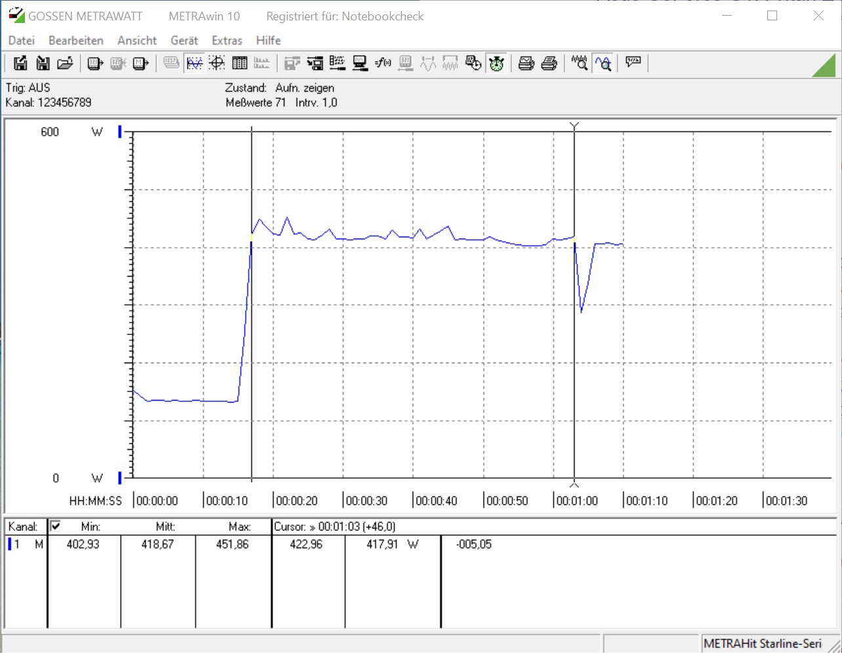Toggle the checkbox beside Min column
Screen dimensions: 842x653
coord(56,526)
